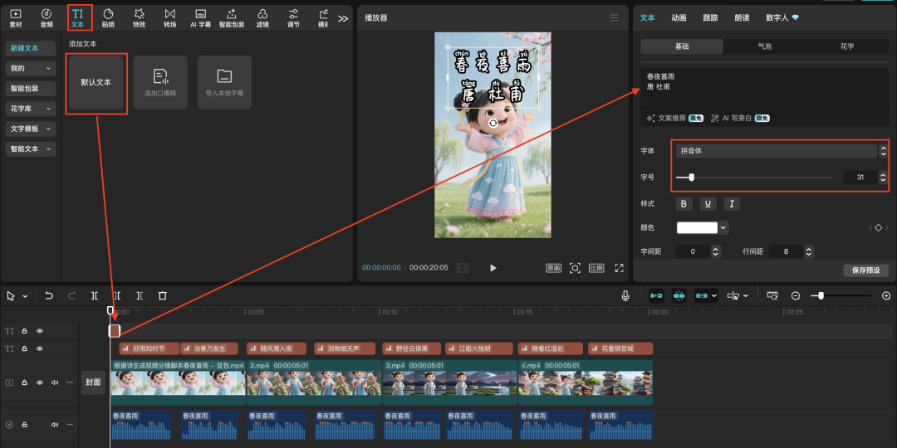This screenshot has width=897, height=448.
Task: Click the microphone record voiceover icon
Action: pyautogui.click(x=625, y=295)
